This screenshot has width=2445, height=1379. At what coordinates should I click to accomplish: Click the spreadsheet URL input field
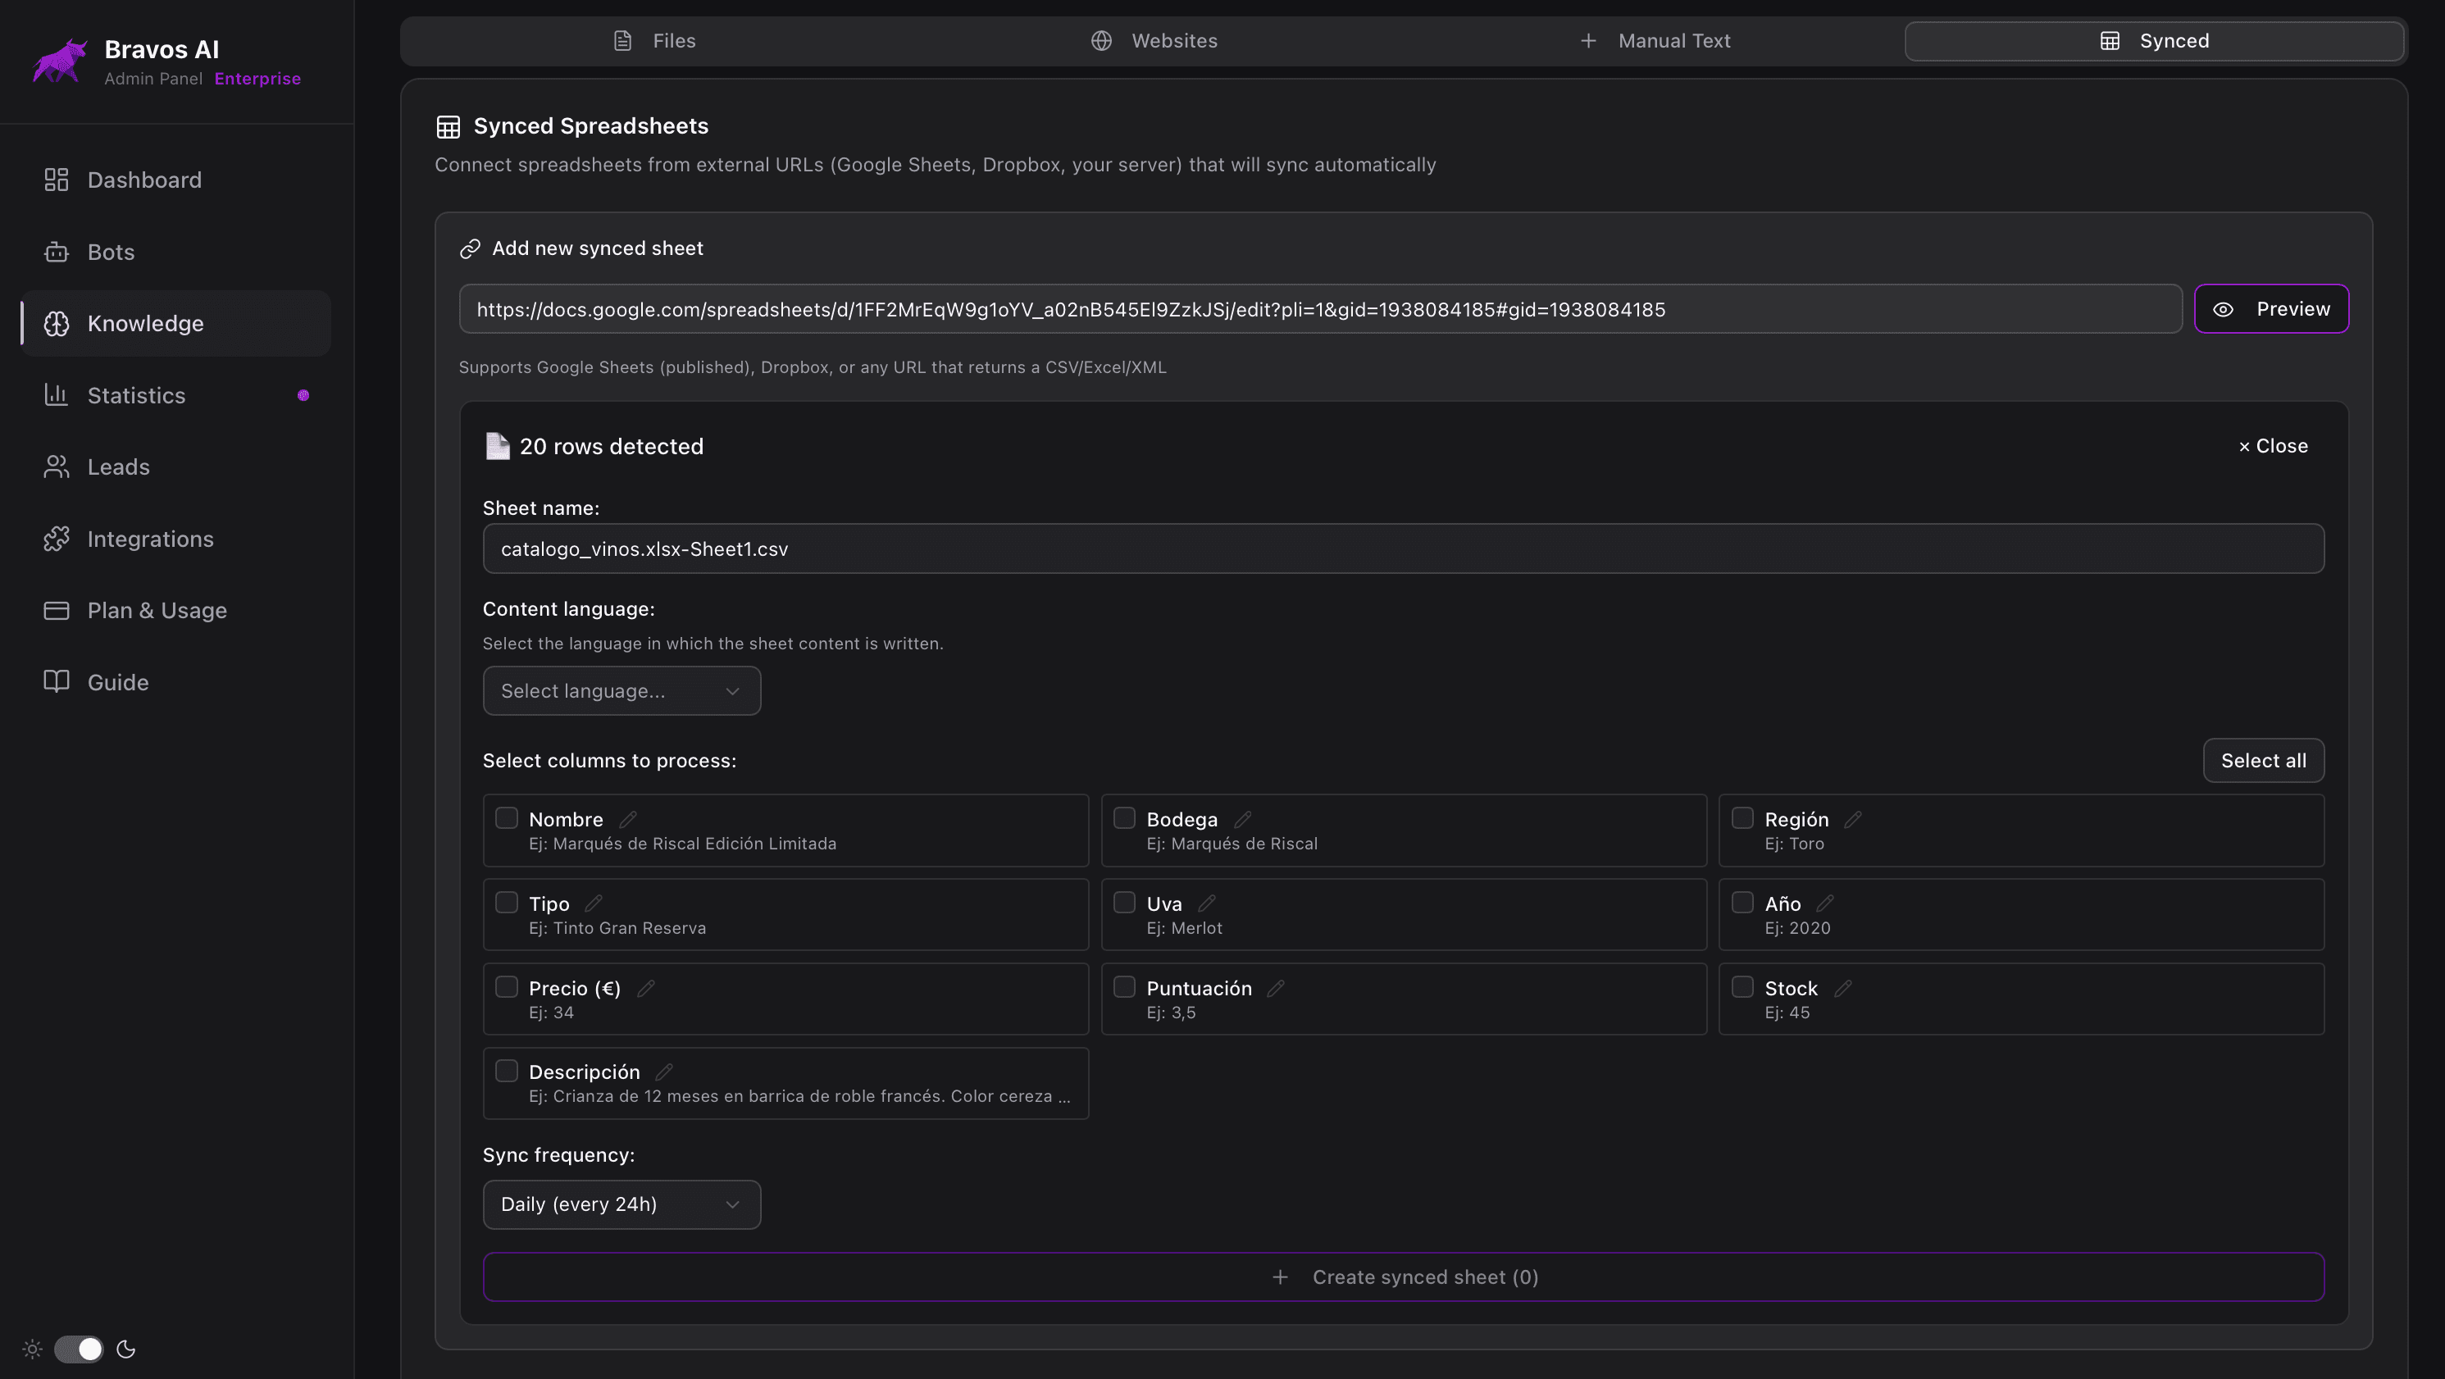[x=1320, y=309]
